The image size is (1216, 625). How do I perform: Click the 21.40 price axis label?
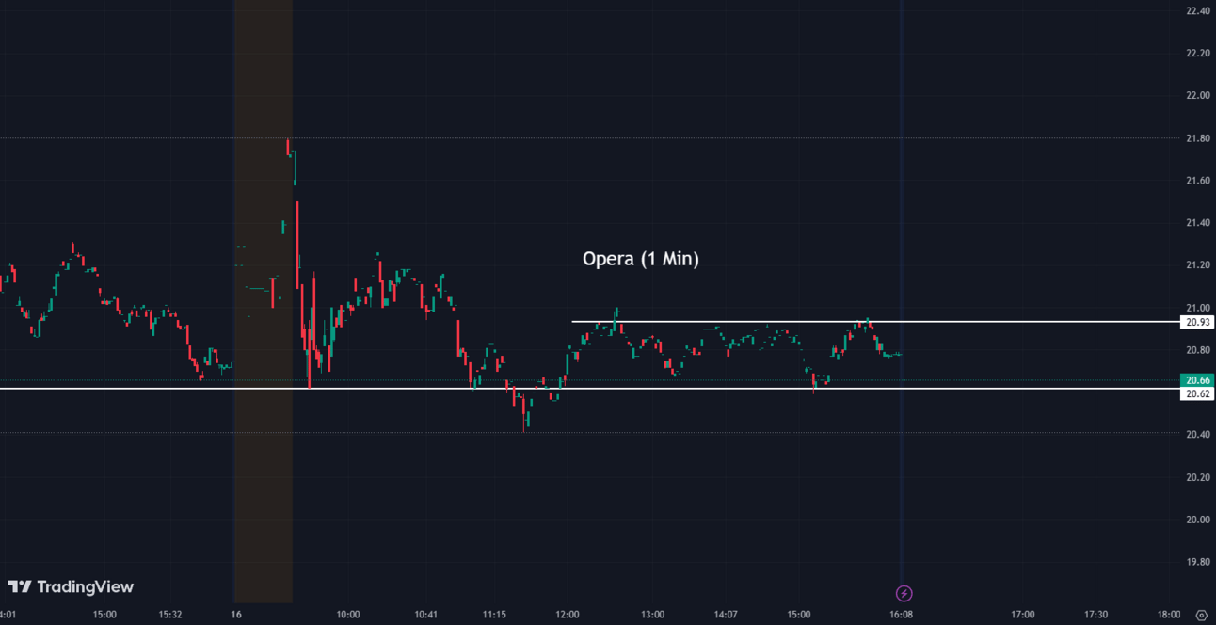1198,223
